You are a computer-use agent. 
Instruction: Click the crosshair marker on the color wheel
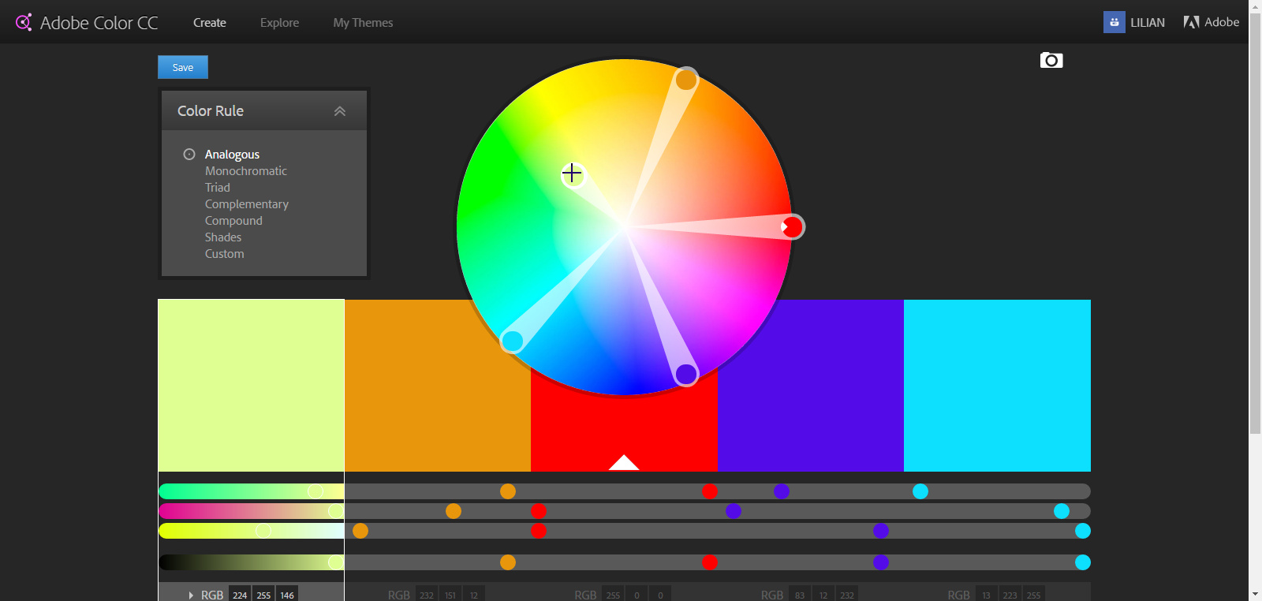click(573, 174)
